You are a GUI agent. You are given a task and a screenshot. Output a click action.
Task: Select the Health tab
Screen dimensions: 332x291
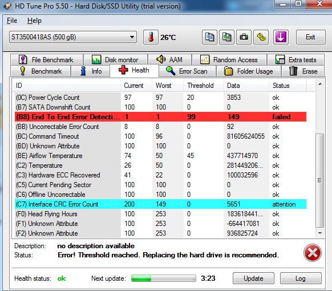tap(134, 70)
